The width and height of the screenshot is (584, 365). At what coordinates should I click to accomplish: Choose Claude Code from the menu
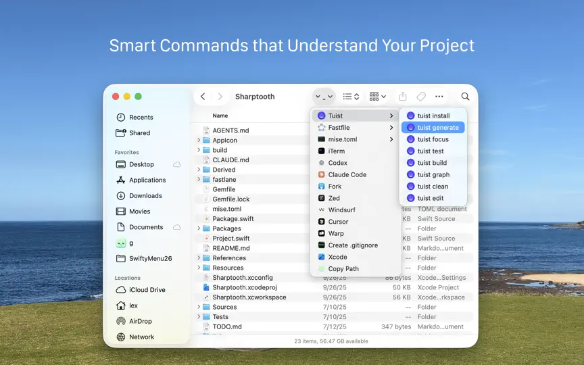(x=356, y=174)
